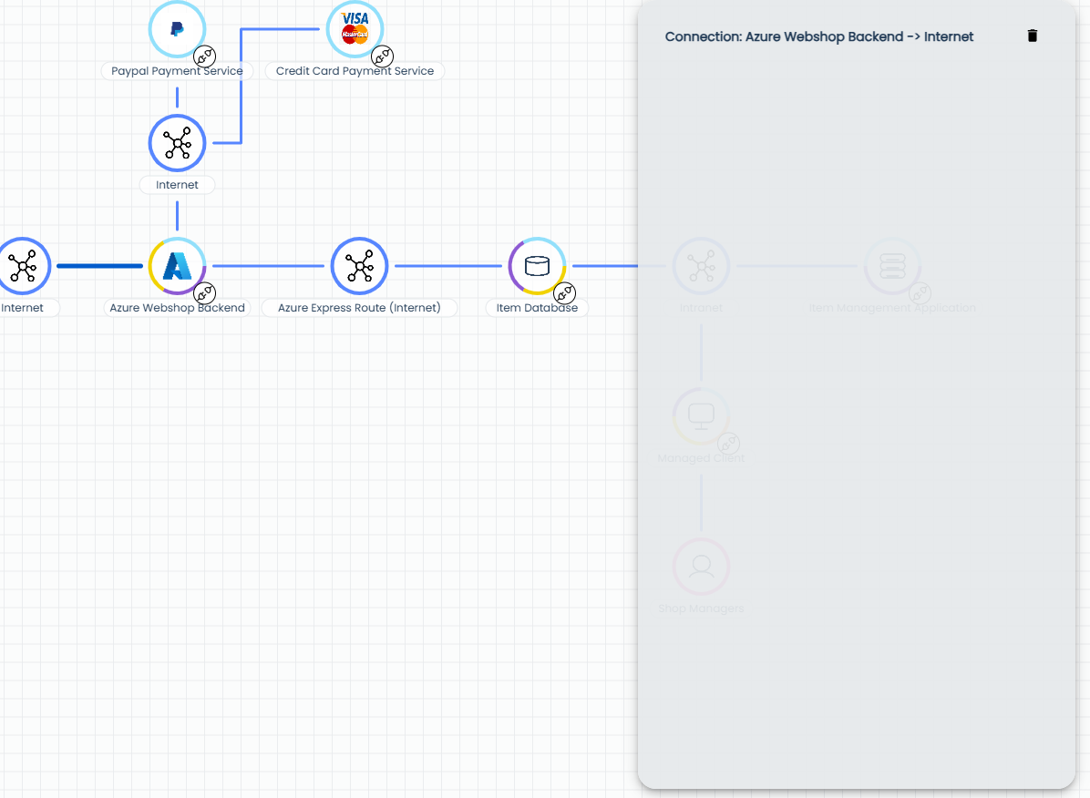Open the trash delete icon in the connection panel
Screen dimensions: 1090x798
(1032, 36)
